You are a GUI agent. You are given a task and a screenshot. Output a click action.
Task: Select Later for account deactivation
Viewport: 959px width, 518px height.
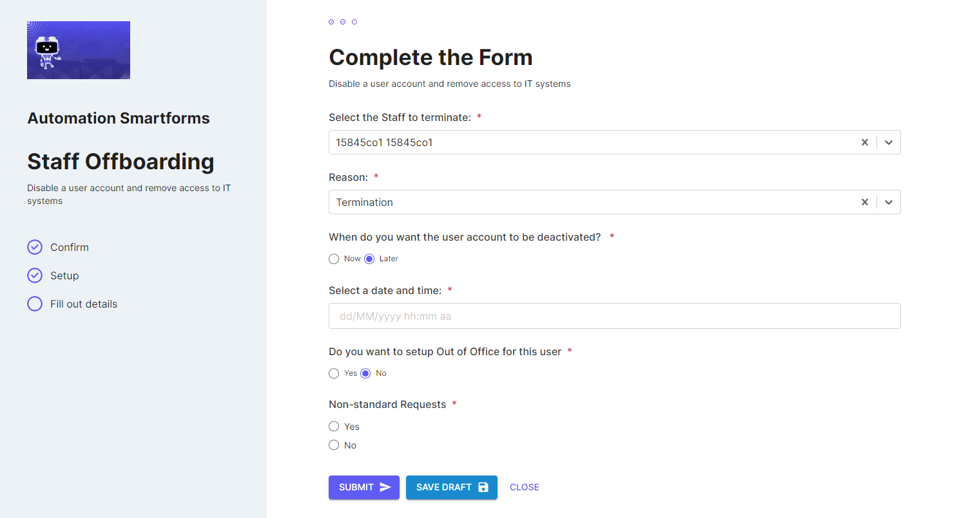click(369, 259)
